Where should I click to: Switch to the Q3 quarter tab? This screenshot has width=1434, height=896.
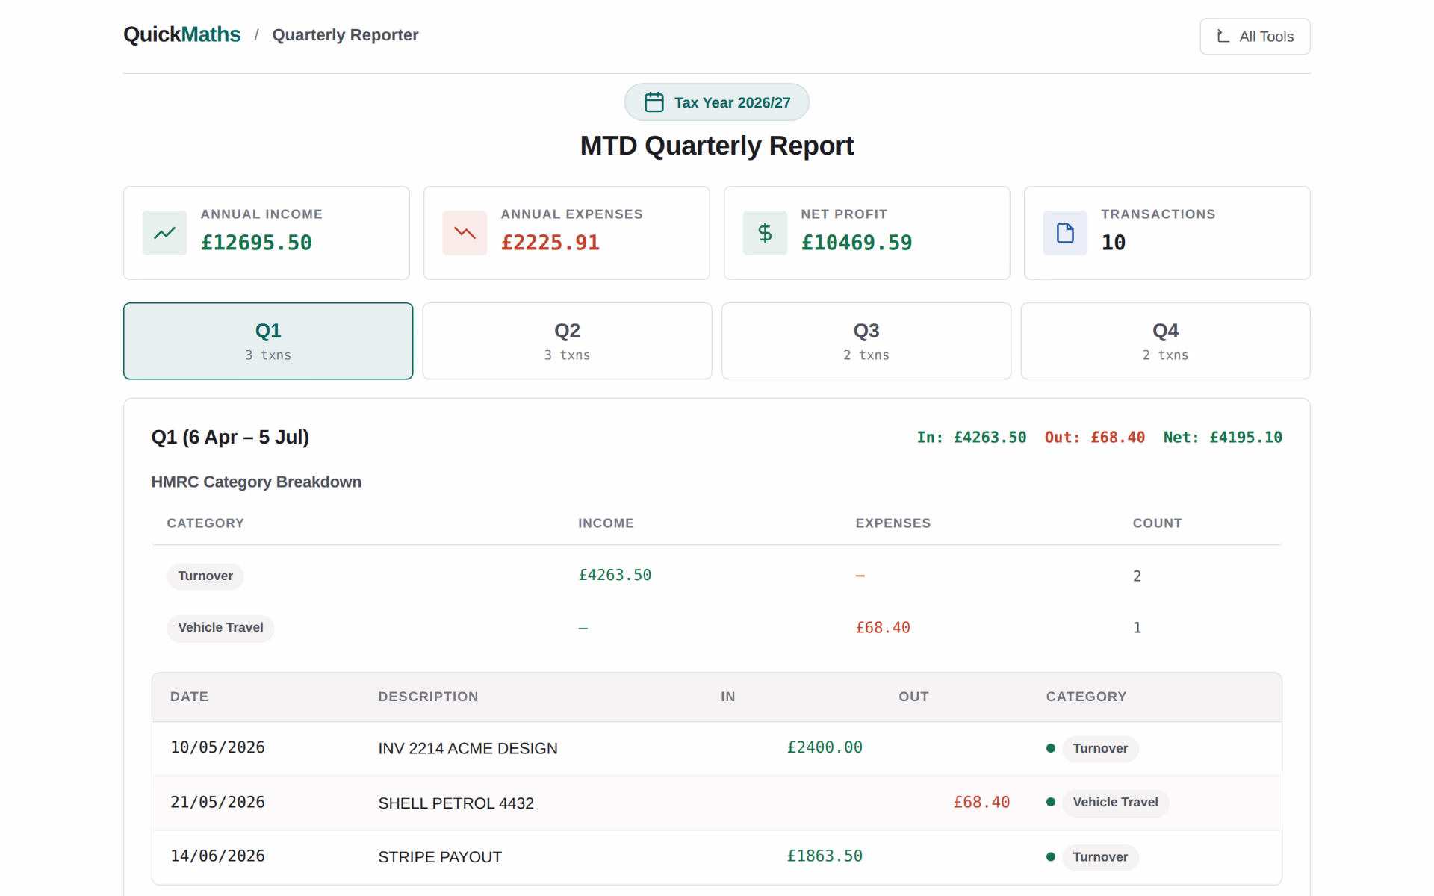866,341
